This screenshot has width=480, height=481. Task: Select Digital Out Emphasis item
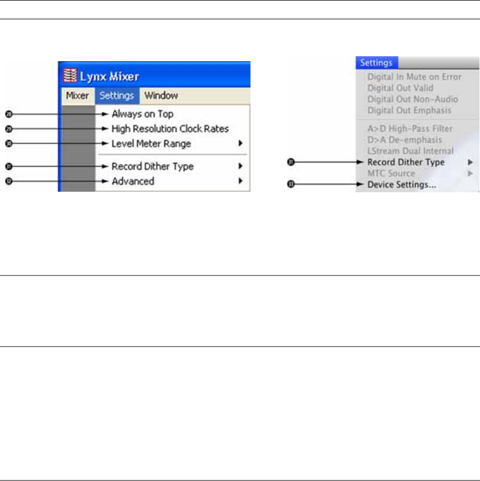409,110
